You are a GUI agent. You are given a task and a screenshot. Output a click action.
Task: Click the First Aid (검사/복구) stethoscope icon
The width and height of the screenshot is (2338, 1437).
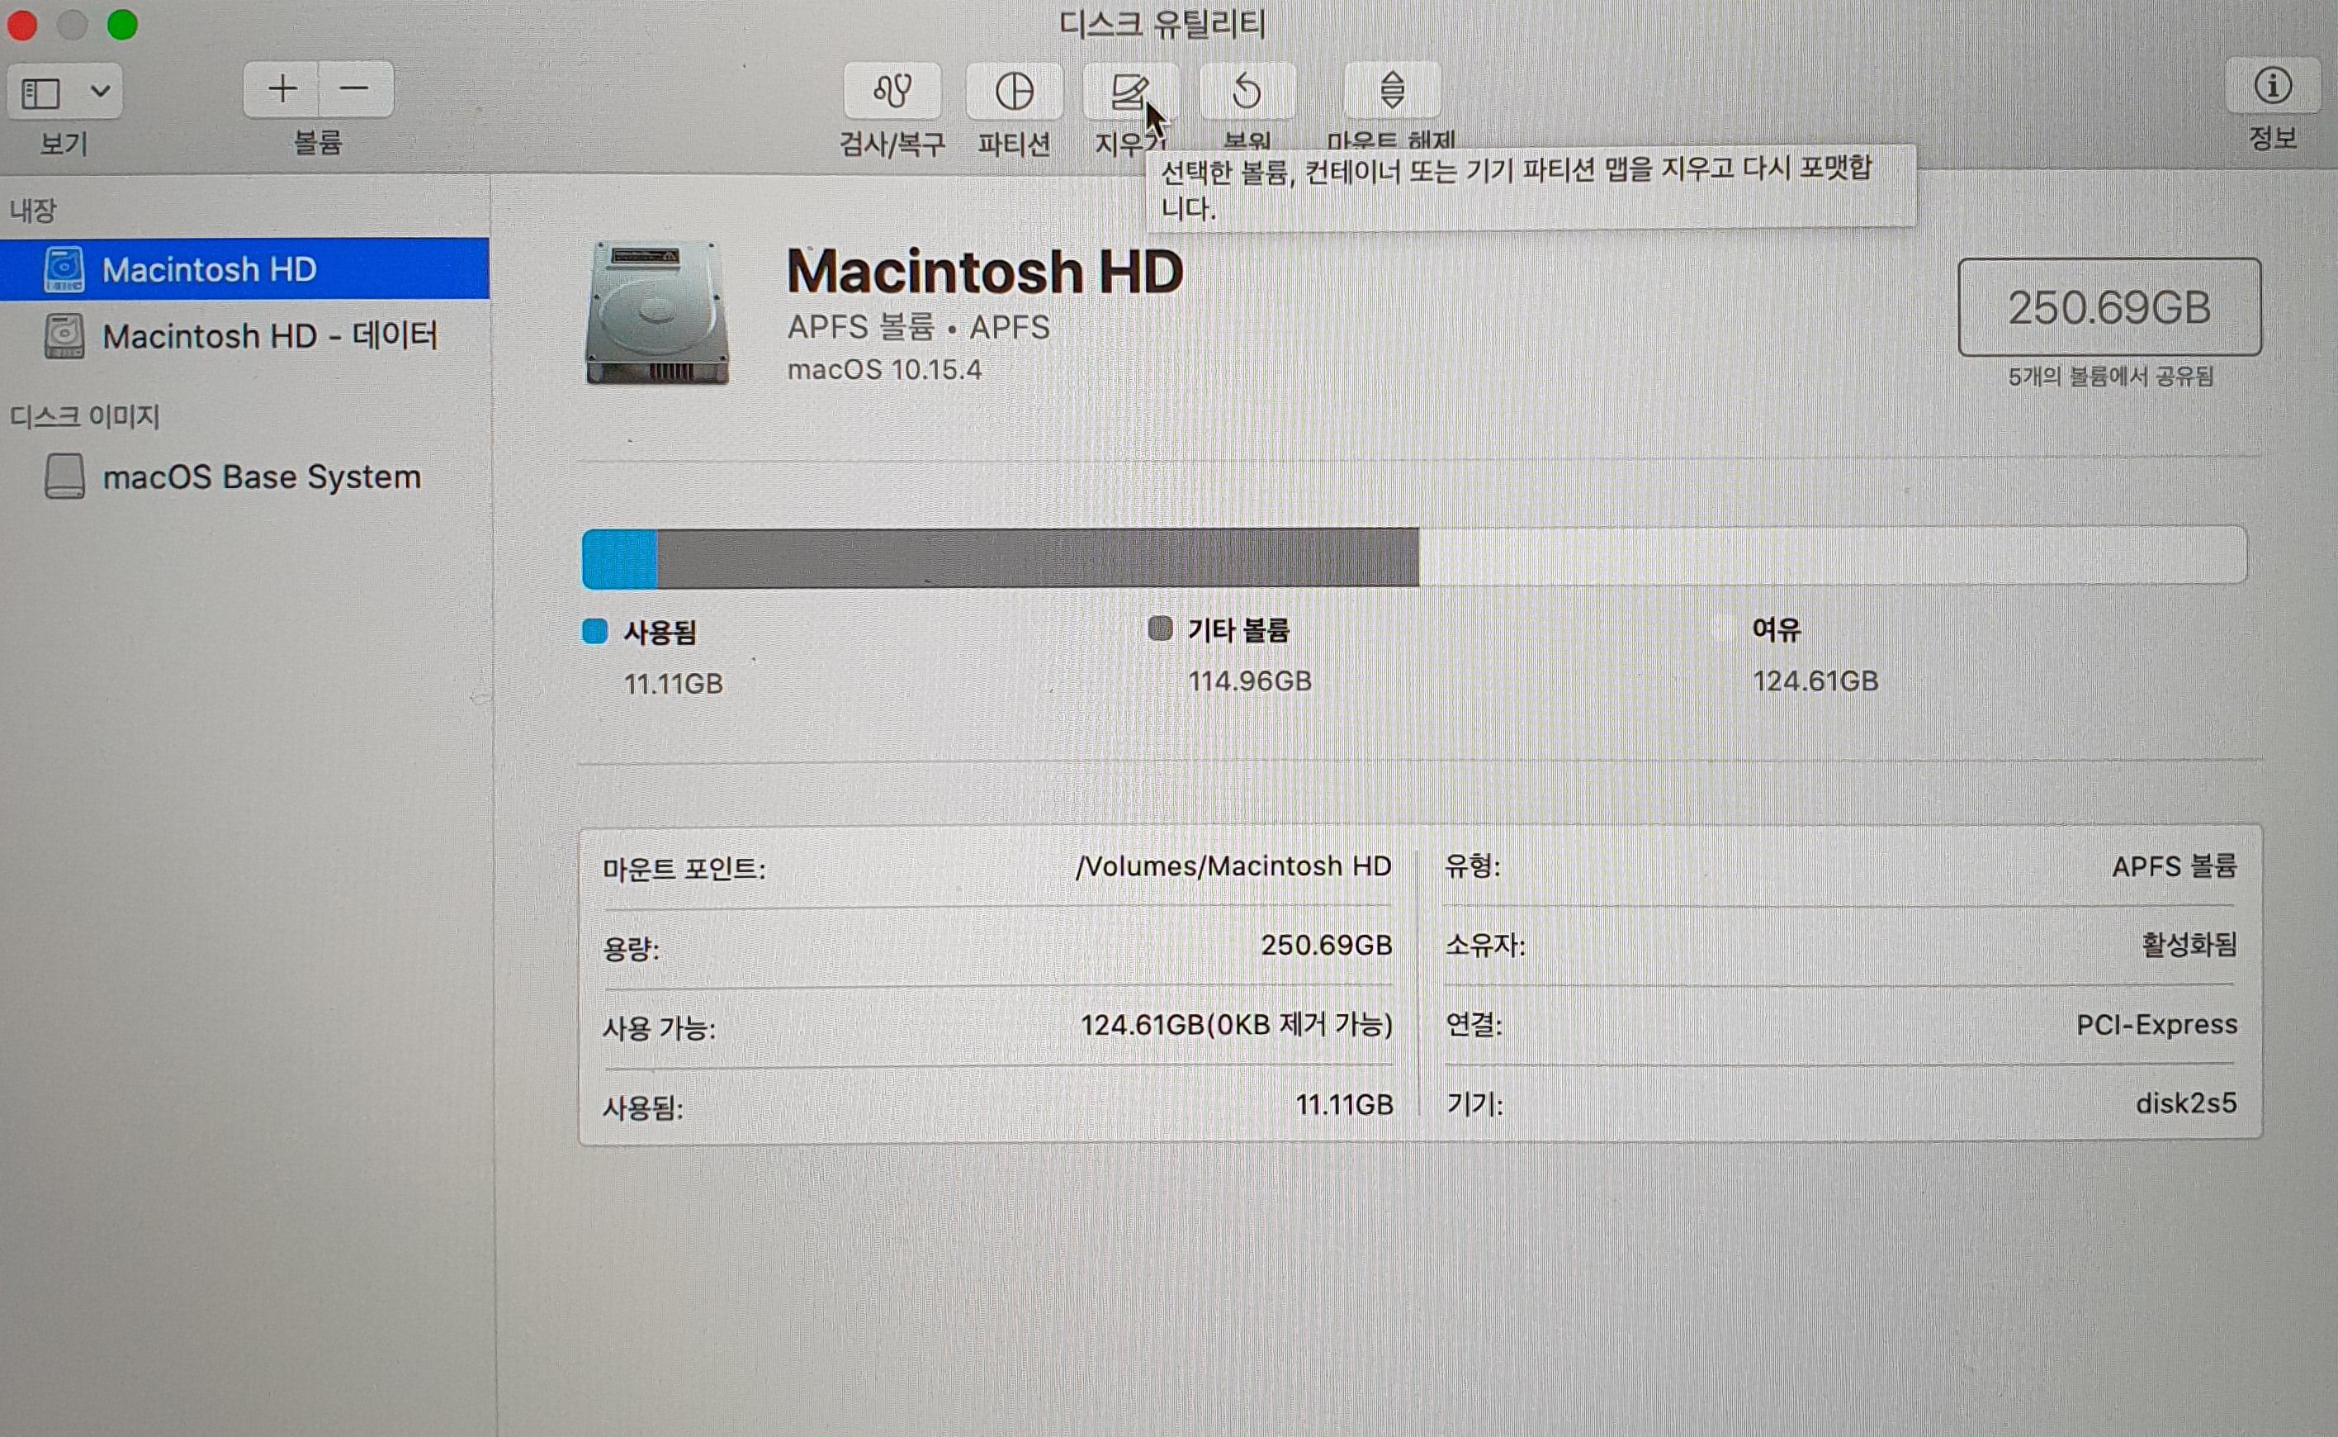(x=892, y=91)
